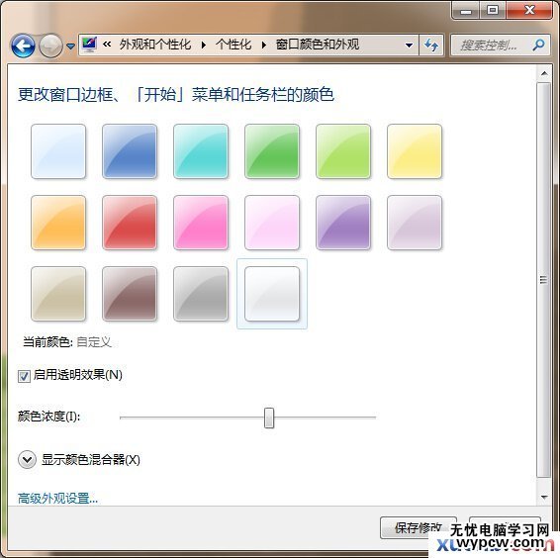Select the yellow color swatch

click(x=415, y=151)
